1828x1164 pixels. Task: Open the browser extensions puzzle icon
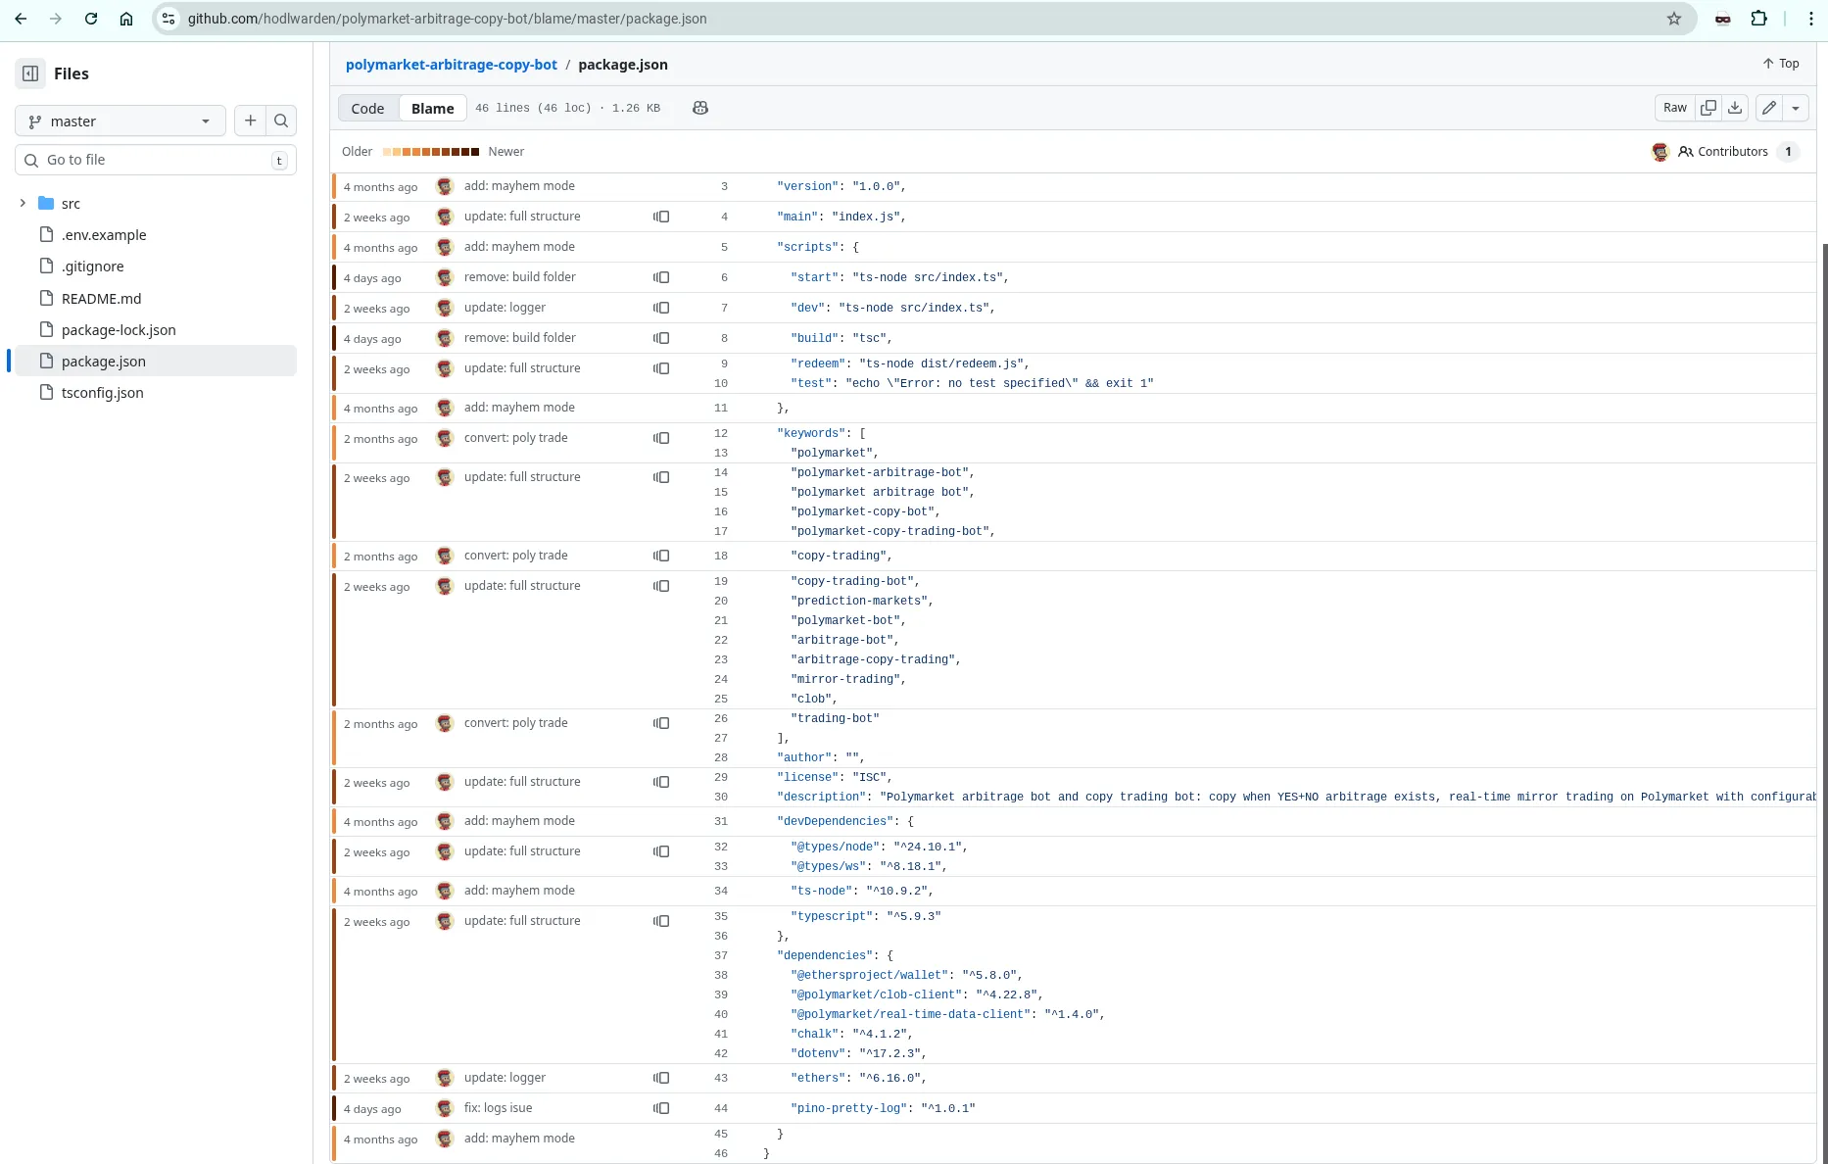pos(1759,18)
